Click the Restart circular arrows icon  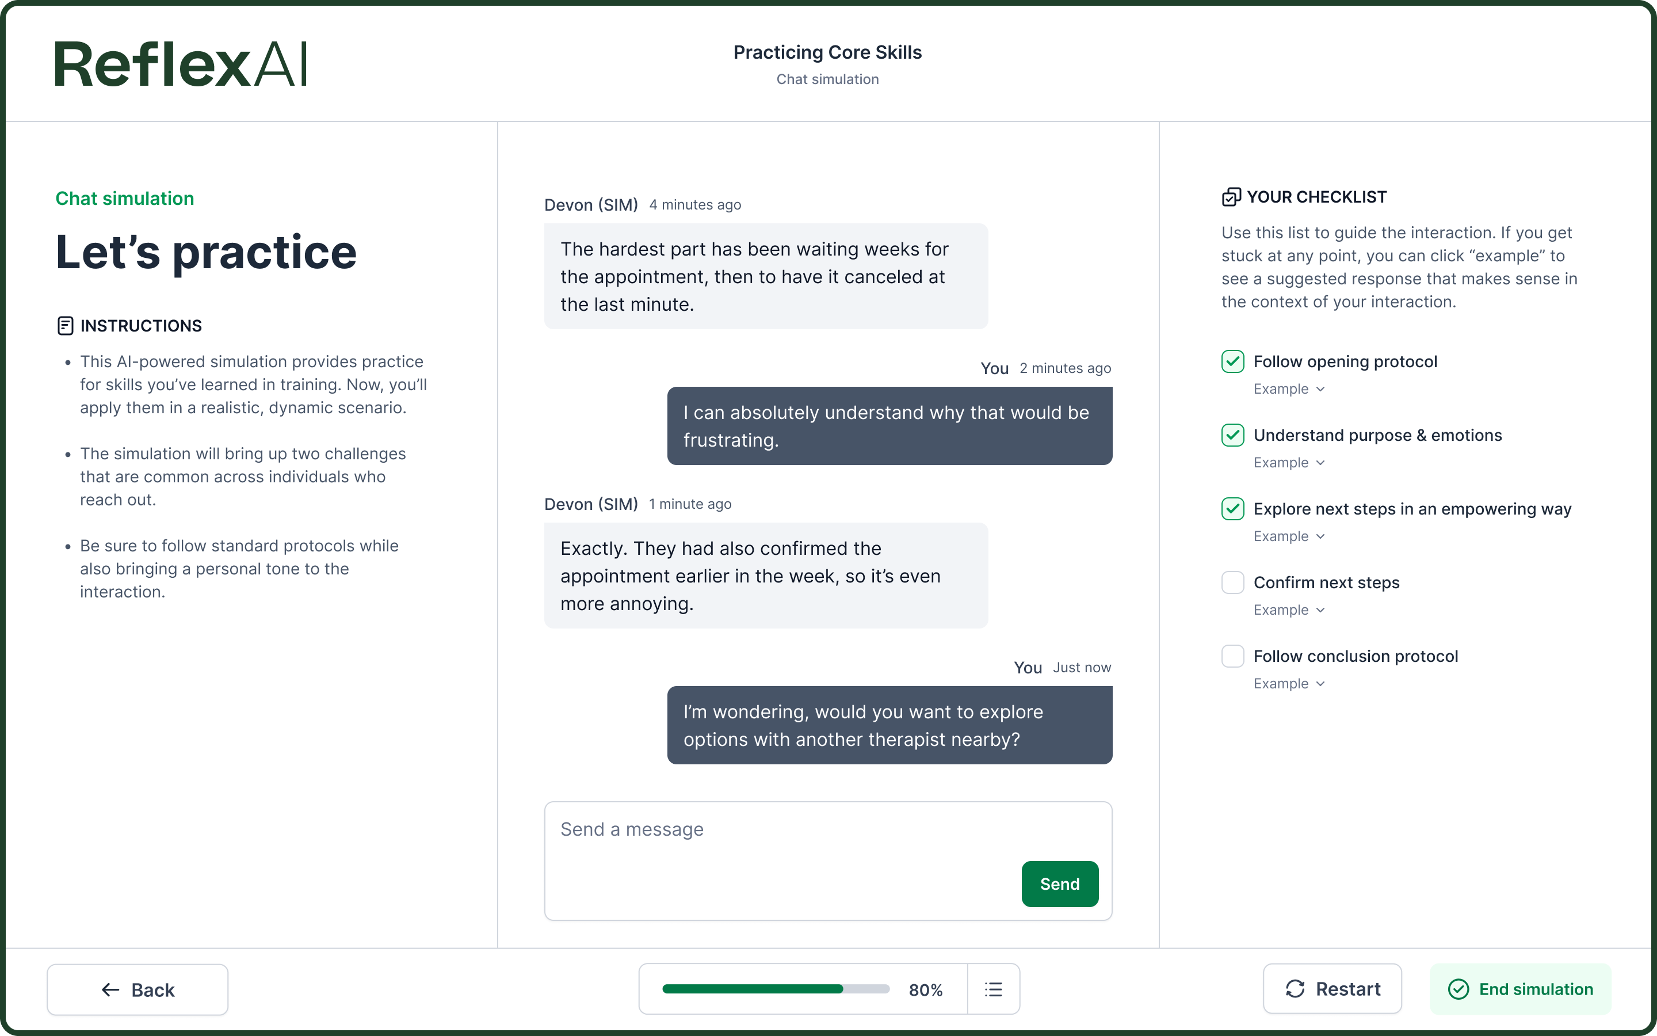[x=1295, y=989]
